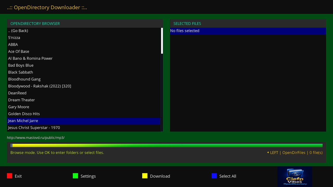Image resolution: width=333 pixels, height=187 pixels.
Task: Open the Al Bano & Romina Power folder
Action: point(84,58)
